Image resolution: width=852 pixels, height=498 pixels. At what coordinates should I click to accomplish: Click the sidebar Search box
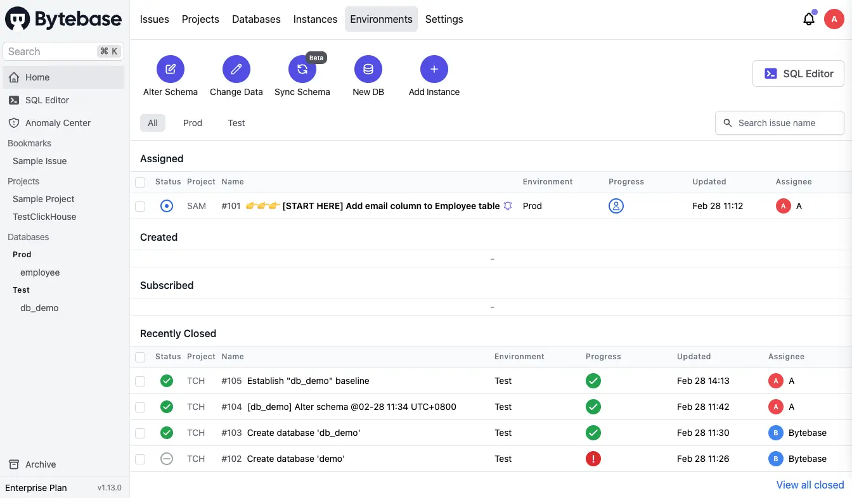[63, 51]
